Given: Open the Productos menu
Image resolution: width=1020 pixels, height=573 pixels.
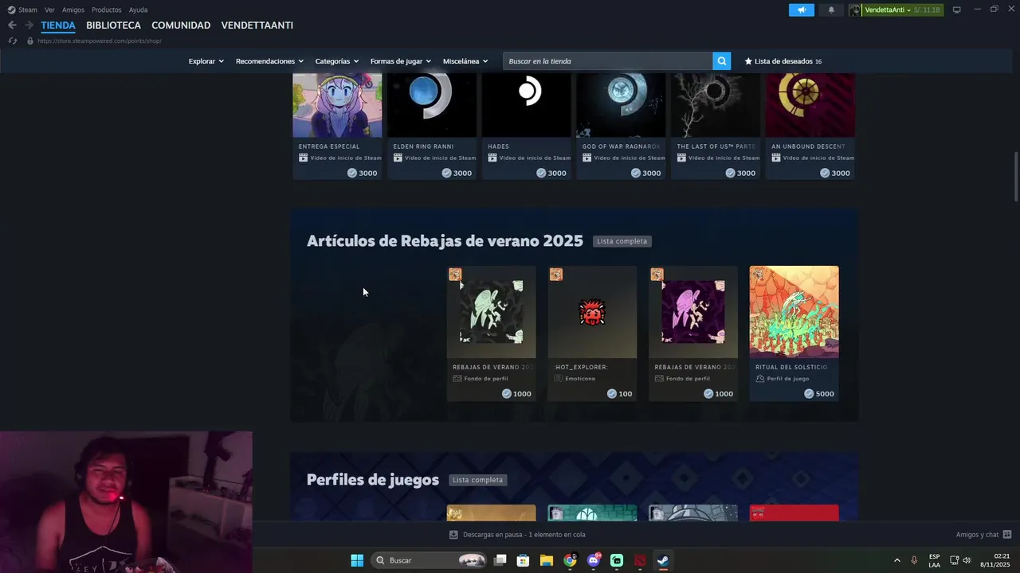Looking at the screenshot, I should click(x=106, y=10).
